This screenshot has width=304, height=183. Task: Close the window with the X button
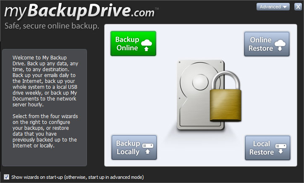click(x=298, y=7)
